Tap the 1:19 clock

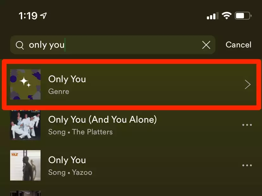pos(28,16)
